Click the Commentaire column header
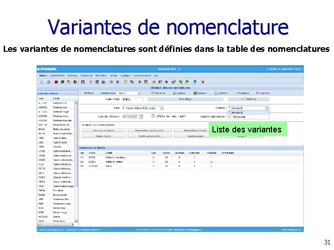The height and width of the screenshot is (250, 334). pyautogui.click(x=227, y=153)
